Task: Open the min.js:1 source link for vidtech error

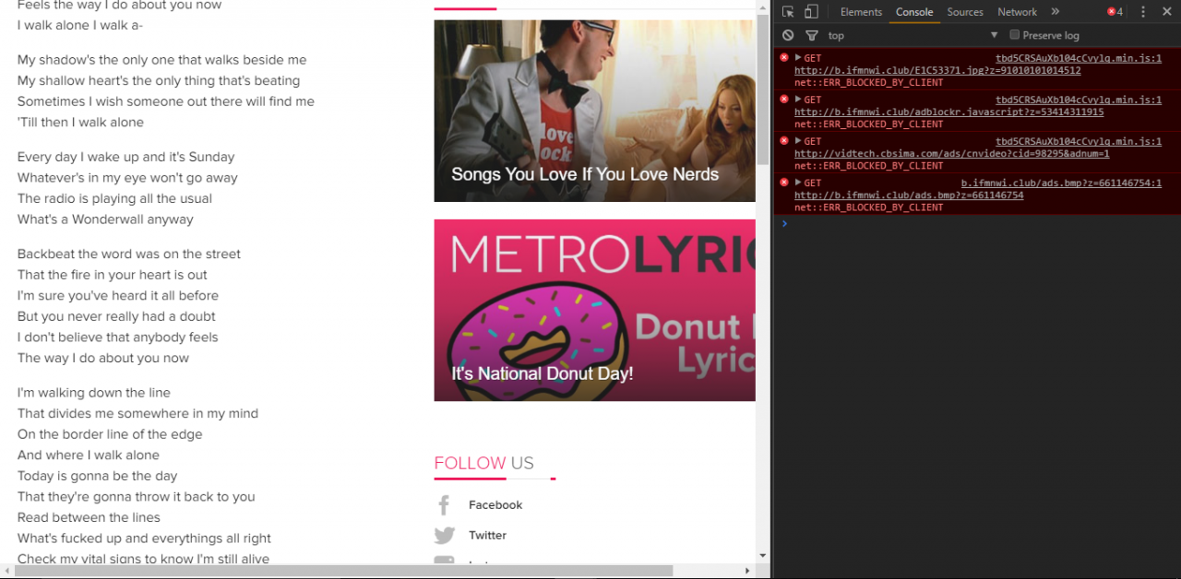Action: pyautogui.click(x=1079, y=141)
